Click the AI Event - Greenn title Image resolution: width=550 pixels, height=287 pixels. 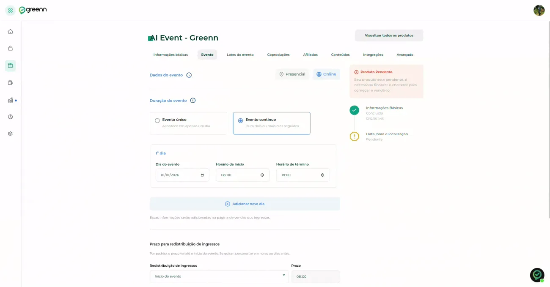tap(184, 38)
